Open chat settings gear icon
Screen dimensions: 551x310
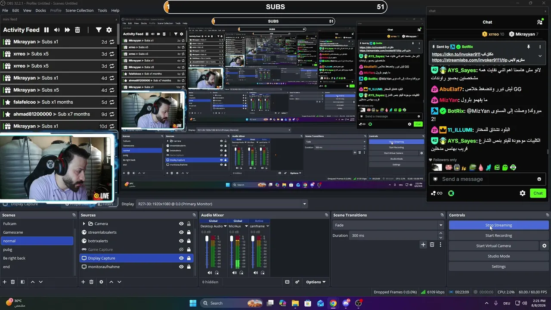[523, 193]
